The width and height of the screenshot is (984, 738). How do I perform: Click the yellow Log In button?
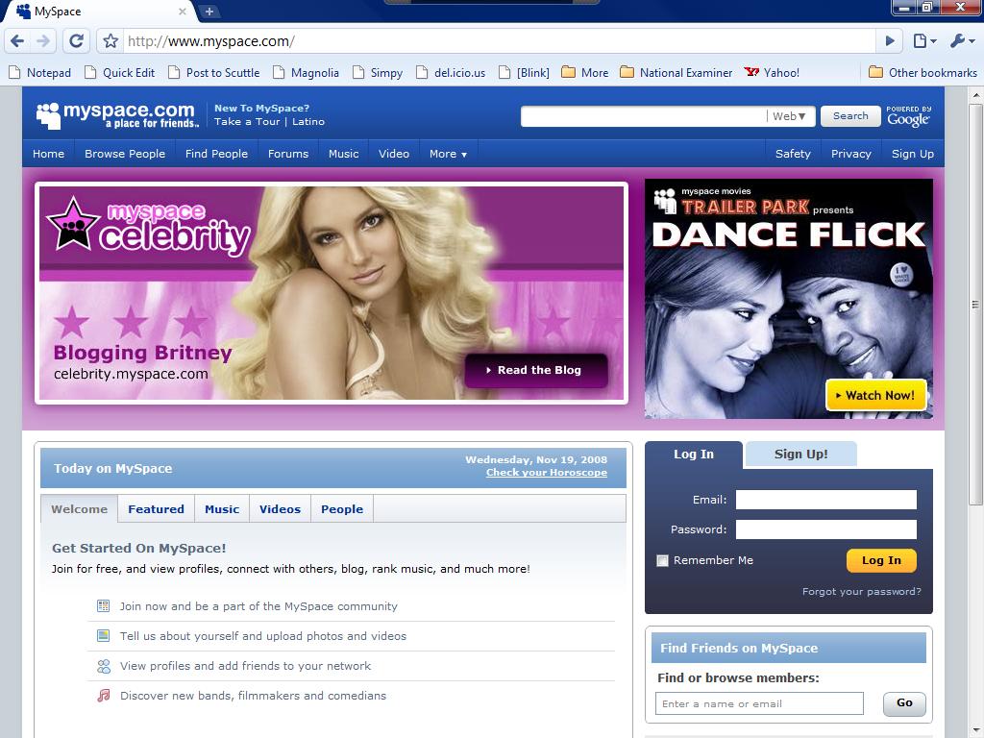point(881,560)
